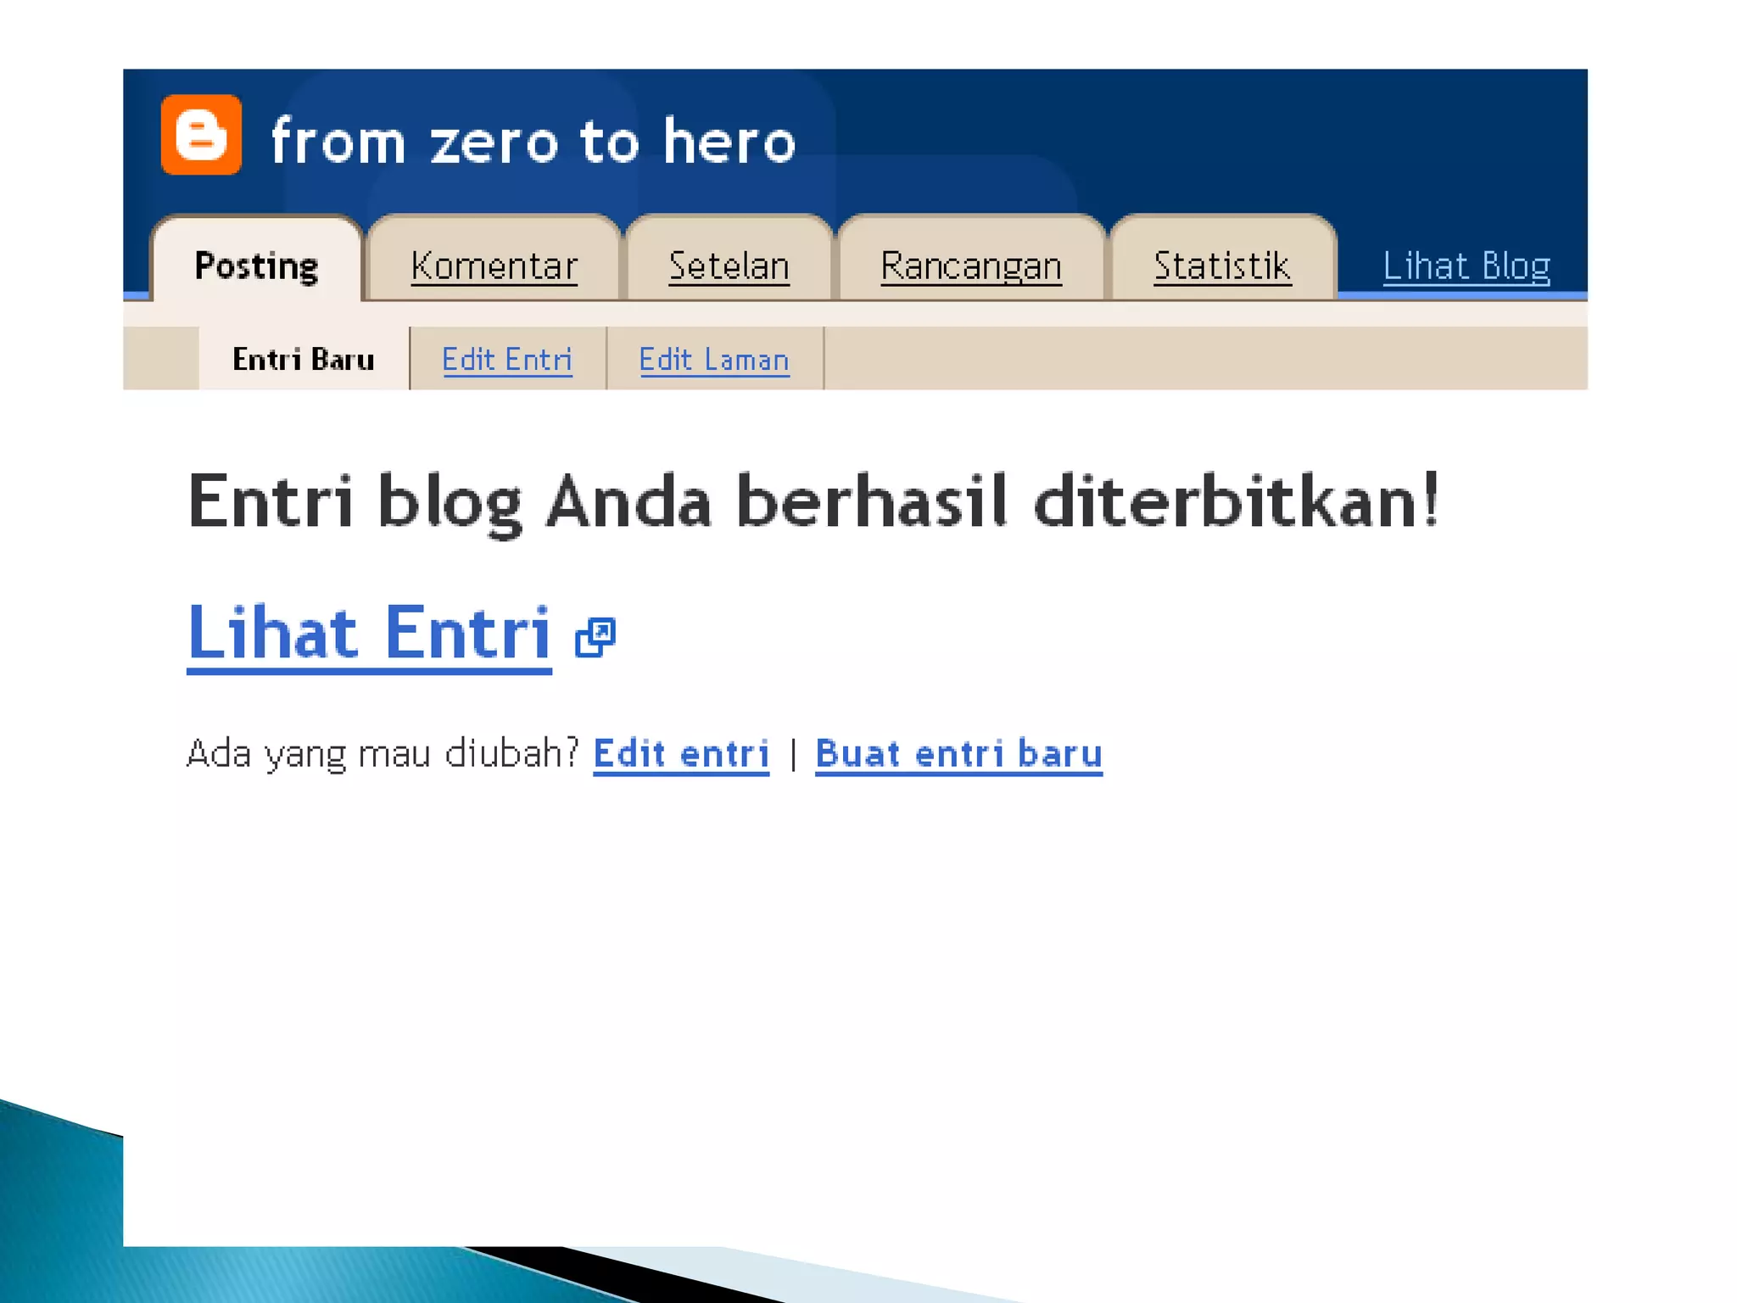Click the new-window icon beside Lihat Entri

click(x=595, y=637)
